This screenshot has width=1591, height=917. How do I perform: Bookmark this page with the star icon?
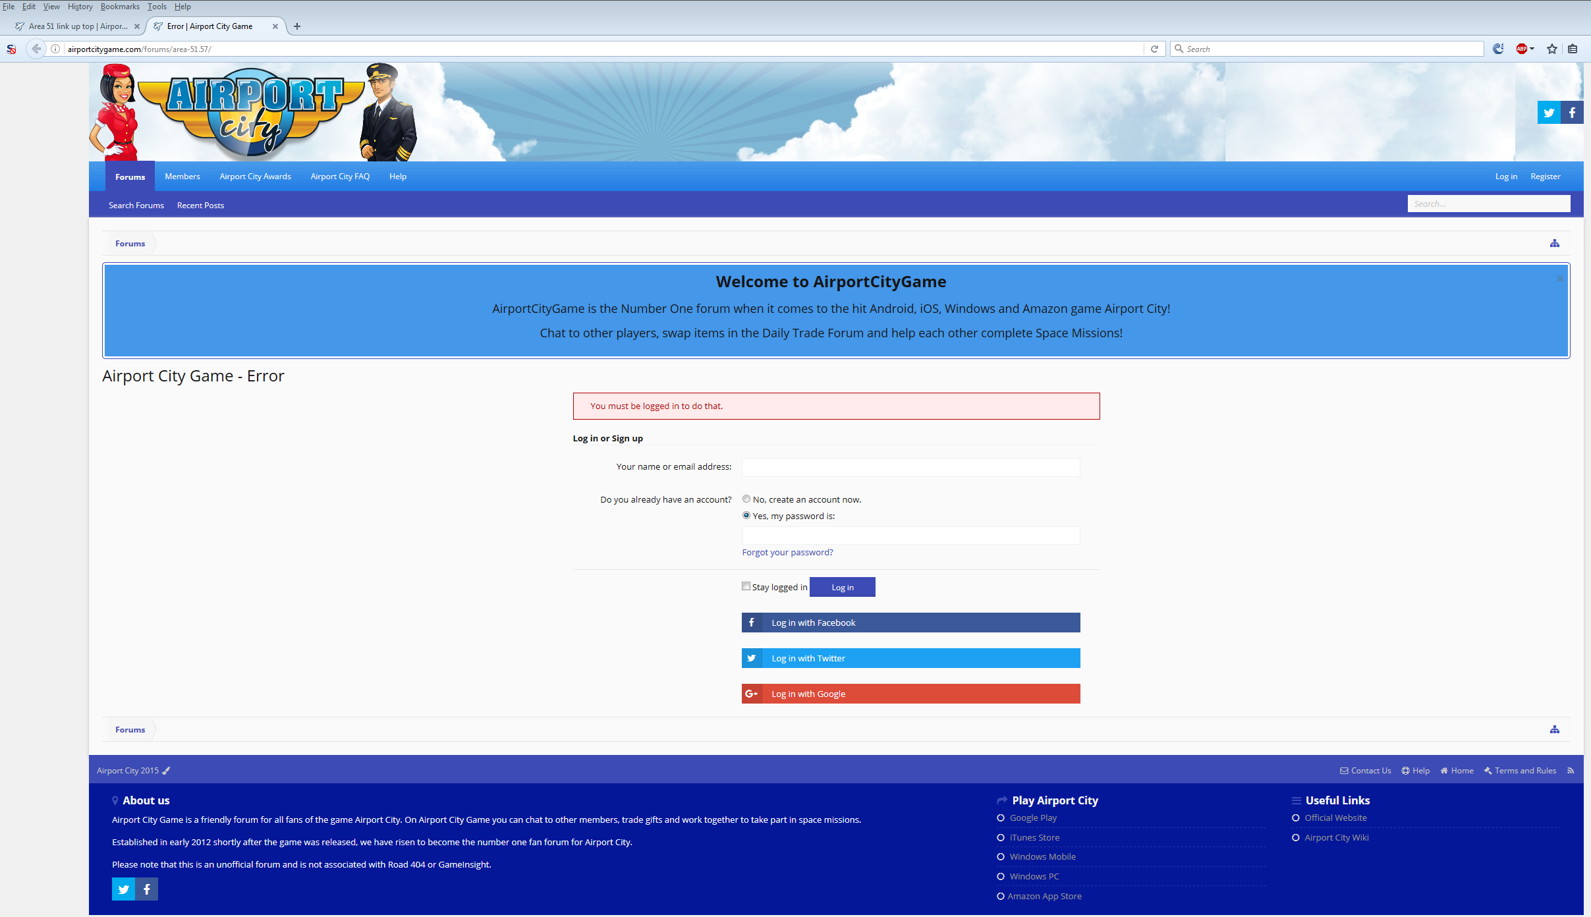pyautogui.click(x=1552, y=49)
